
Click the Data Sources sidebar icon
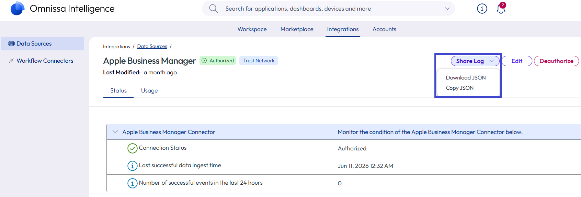[11, 44]
